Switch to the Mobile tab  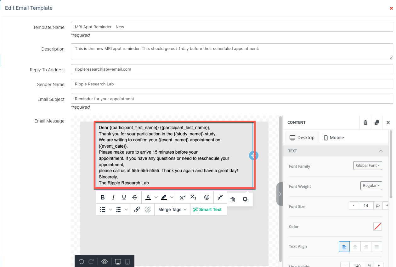[334, 138]
